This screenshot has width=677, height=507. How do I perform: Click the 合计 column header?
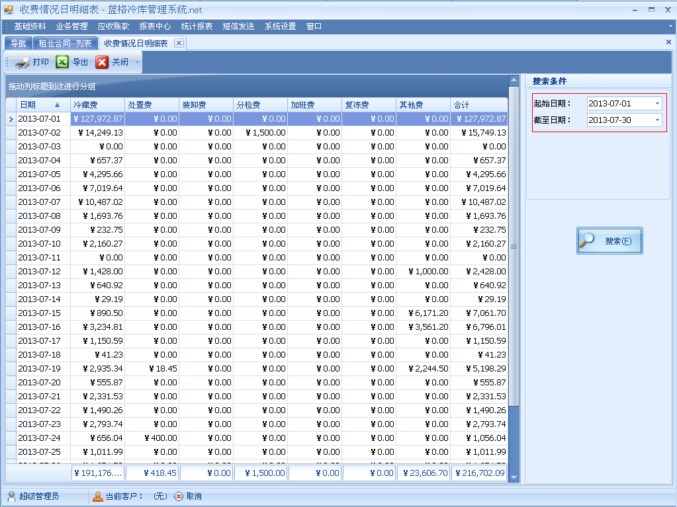click(478, 105)
